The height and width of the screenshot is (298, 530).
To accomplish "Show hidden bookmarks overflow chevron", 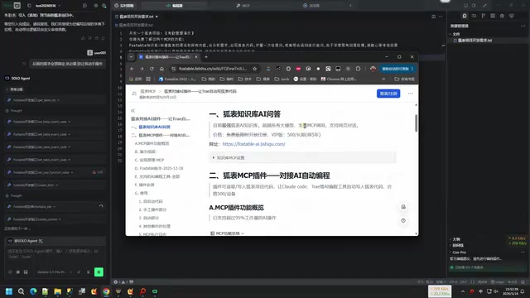I will pos(383,79).
